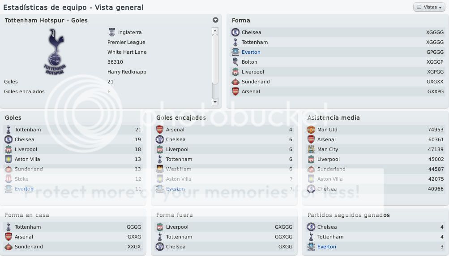Click the team info scrollbar thumb
This screenshot has width=449, height=256.
215,59
